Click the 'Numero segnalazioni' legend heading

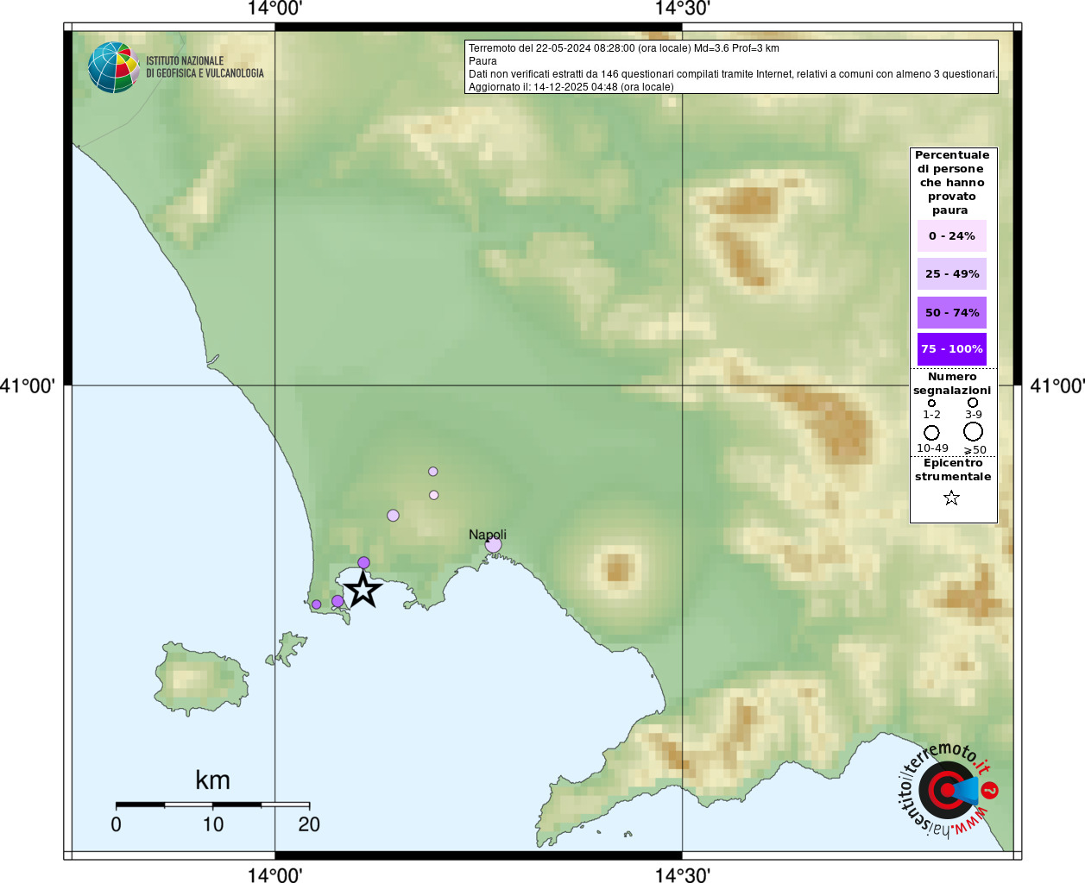[952, 384]
